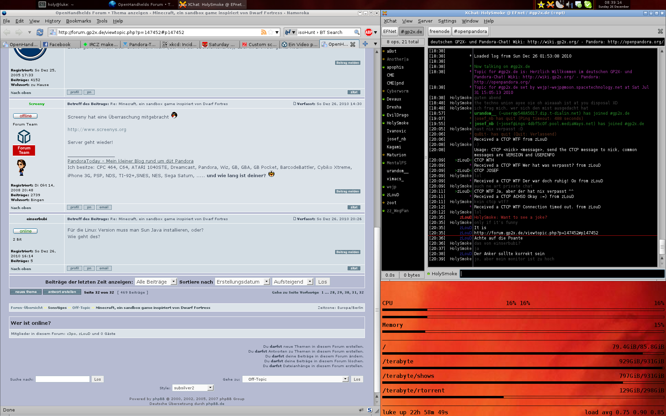The width and height of the screenshot is (666, 416).
Task: Switch to the #openpandora channel tab
Action: [470, 31]
